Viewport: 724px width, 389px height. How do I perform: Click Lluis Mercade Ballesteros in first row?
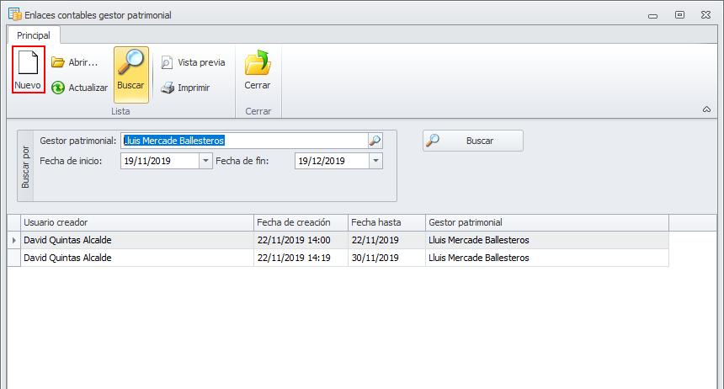479,240
